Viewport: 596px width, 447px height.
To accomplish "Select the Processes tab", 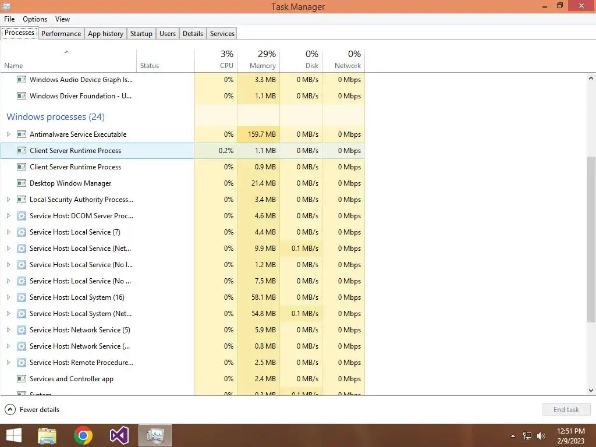I will [x=19, y=33].
